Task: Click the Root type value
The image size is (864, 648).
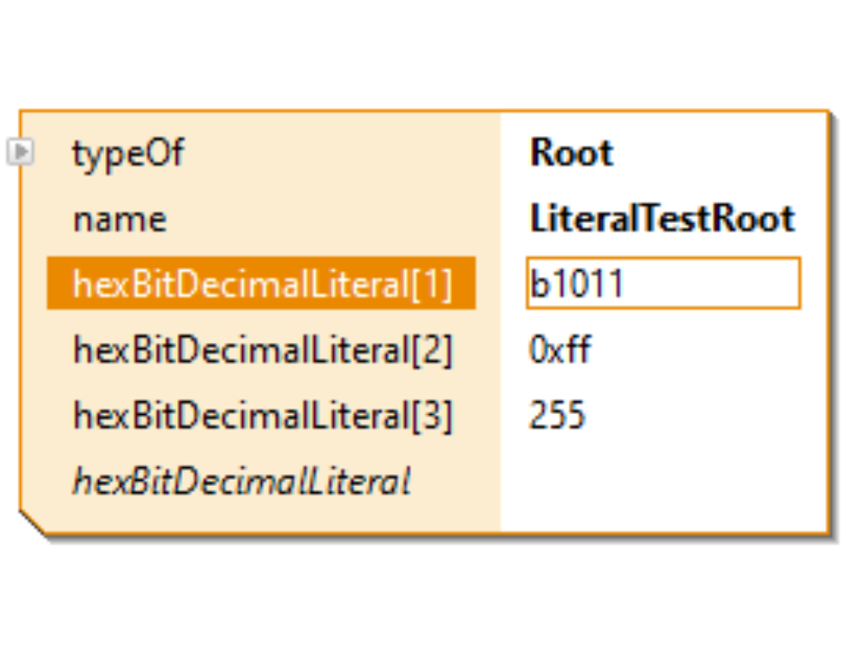Action: 571,153
